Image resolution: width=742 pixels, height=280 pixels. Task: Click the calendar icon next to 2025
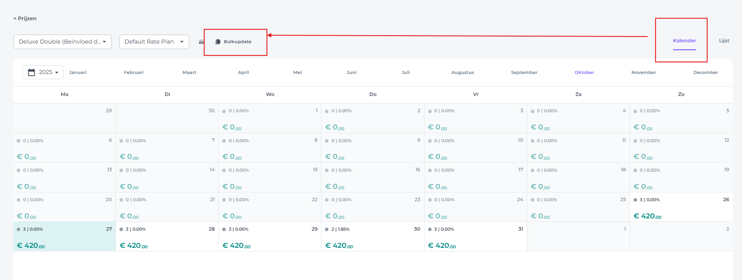coord(32,72)
